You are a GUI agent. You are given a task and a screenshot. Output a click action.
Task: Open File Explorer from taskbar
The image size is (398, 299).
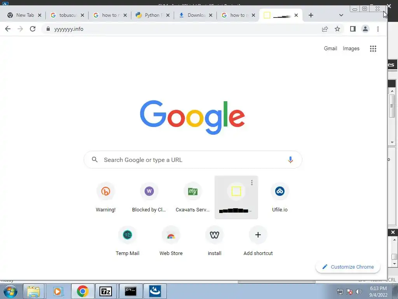(33, 291)
